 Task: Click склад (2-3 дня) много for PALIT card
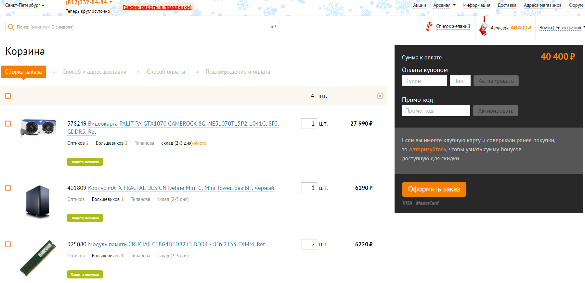click(x=184, y=143)
